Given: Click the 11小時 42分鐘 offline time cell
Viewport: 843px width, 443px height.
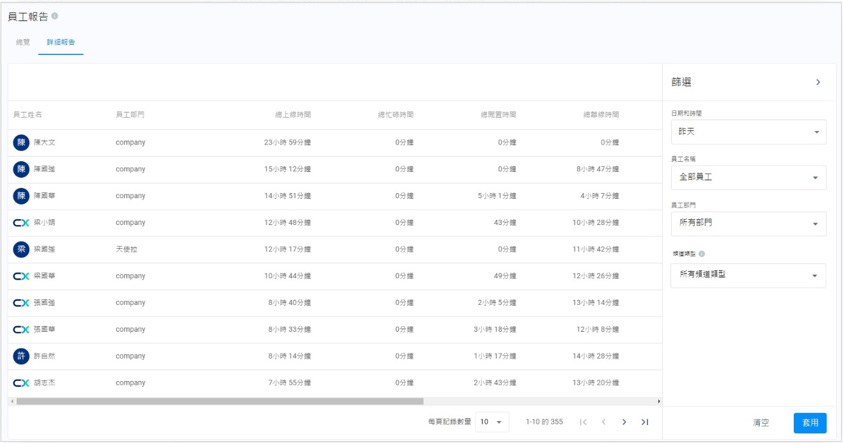Looking at the screenshot, I should 596,249.
